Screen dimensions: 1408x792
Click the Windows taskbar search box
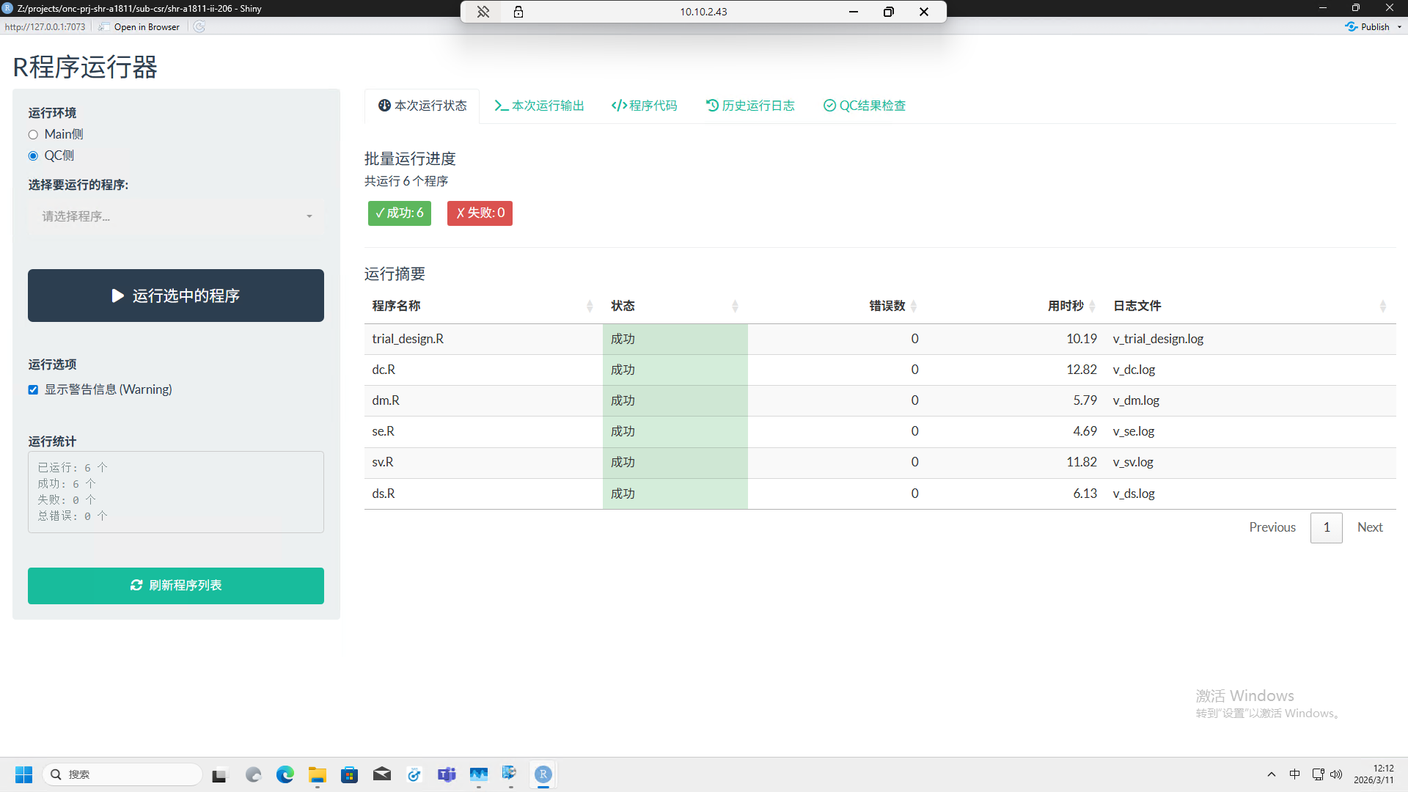(x=123, y=774)
